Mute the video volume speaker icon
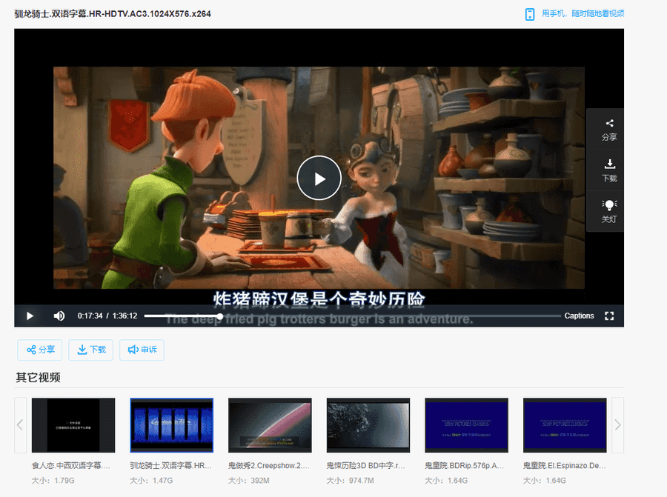667x497 pixels. coord(59,316)
